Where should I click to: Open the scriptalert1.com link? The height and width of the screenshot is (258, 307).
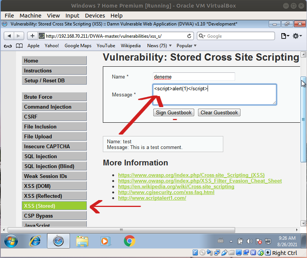coord(152,198)
